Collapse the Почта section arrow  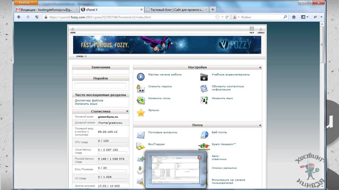260,125
